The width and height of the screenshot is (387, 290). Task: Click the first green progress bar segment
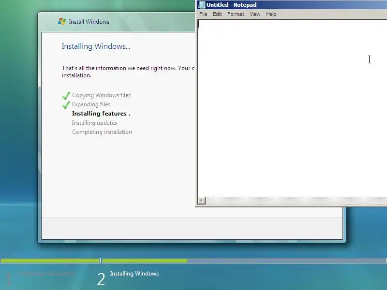pyautogui.click(x=50, y=261)
